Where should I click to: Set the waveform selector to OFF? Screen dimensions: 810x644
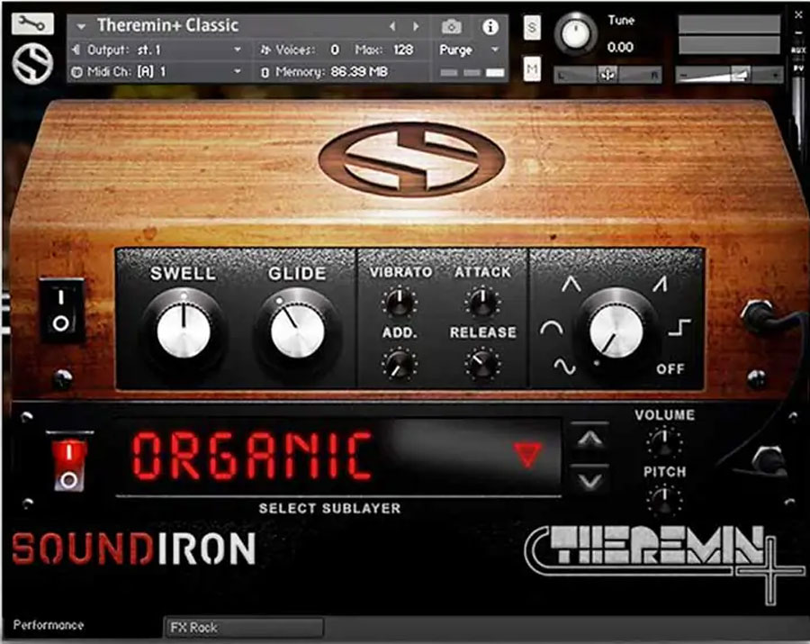[x=670, y=369]
